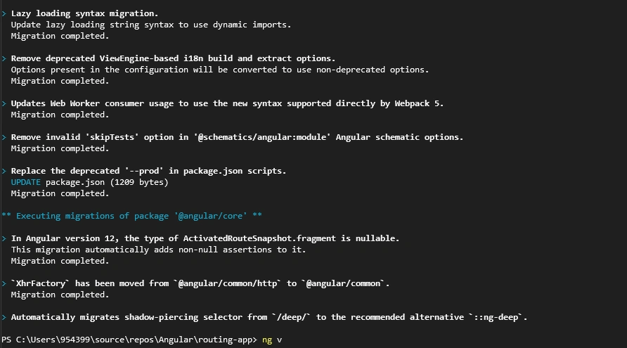Click the '@schematics/angular:module' text

tap(262, 137)
